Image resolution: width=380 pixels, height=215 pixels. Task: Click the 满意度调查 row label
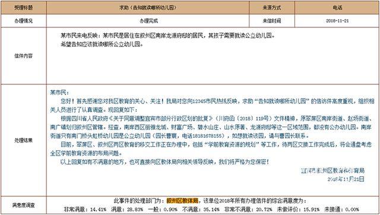[x=24, y=205]
